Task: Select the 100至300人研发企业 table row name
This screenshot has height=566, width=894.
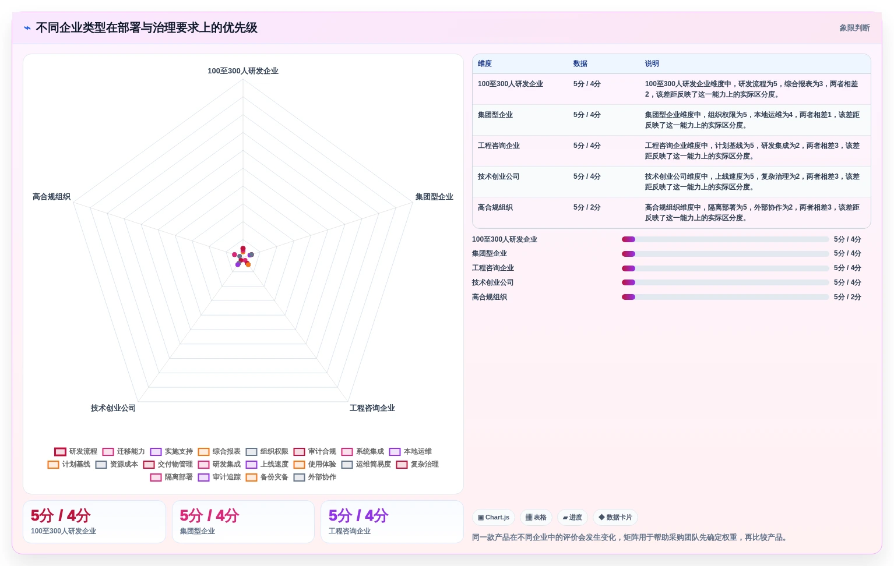Action: (x=511, y=84)
